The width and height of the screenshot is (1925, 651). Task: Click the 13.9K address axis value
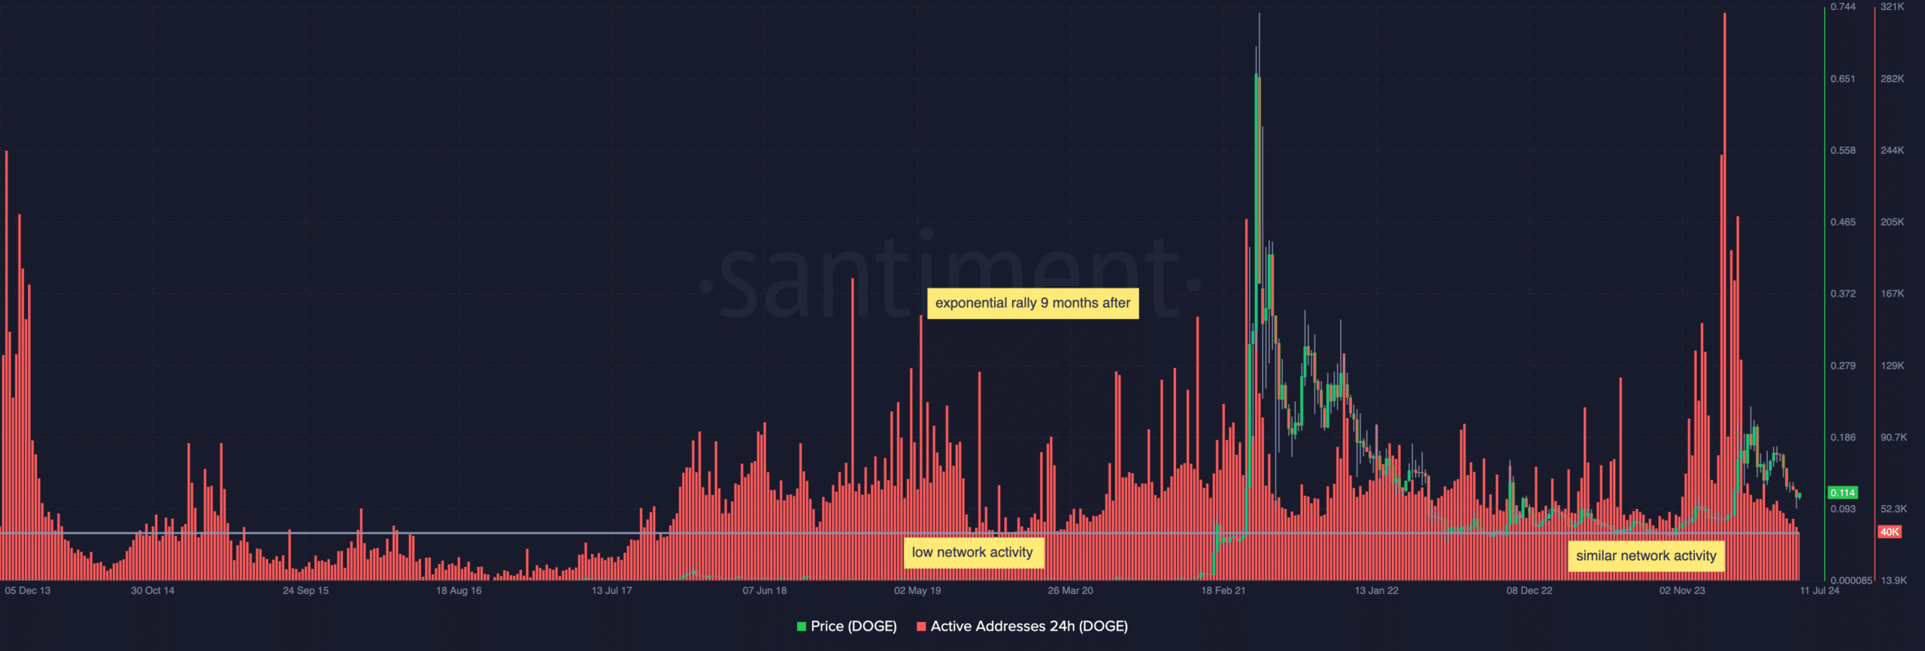(x=1894, y=580)
